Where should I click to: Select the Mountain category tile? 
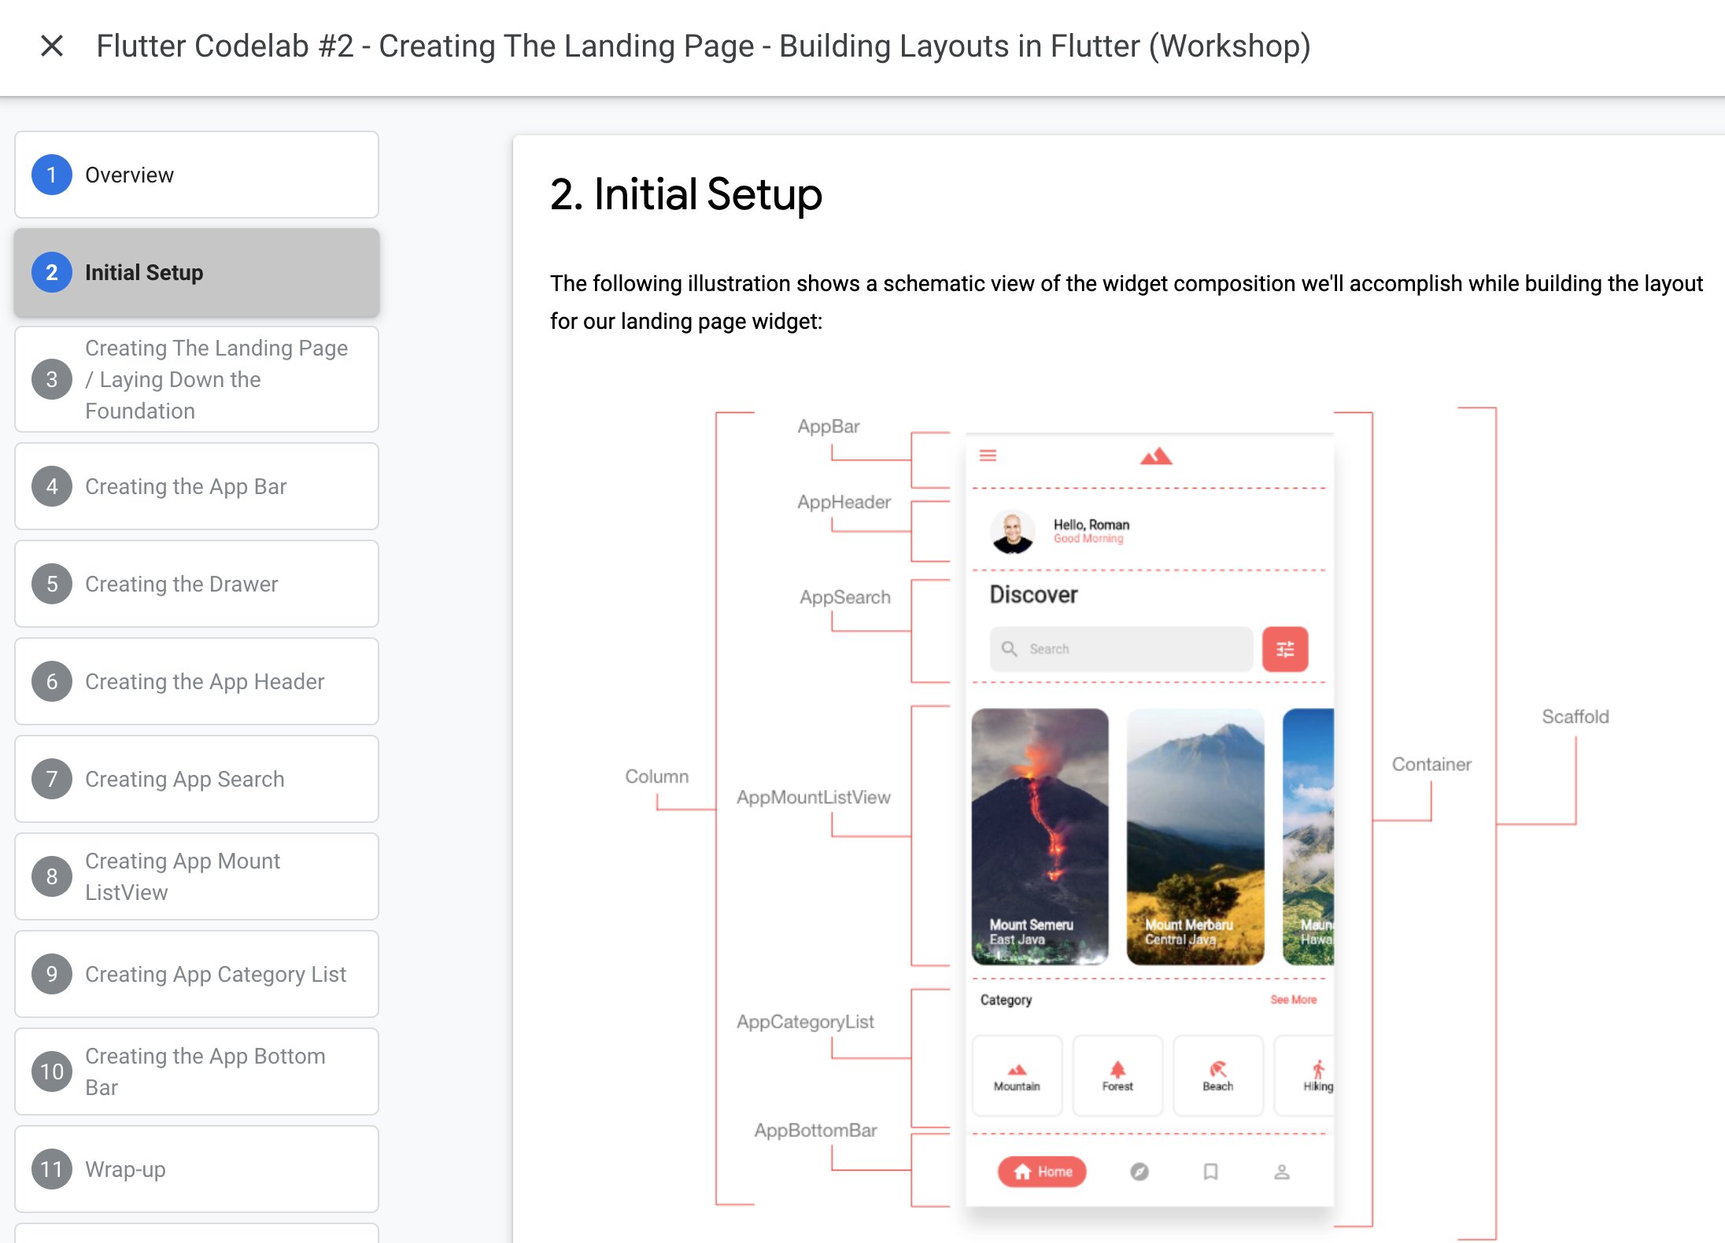coord(1017,1075)
